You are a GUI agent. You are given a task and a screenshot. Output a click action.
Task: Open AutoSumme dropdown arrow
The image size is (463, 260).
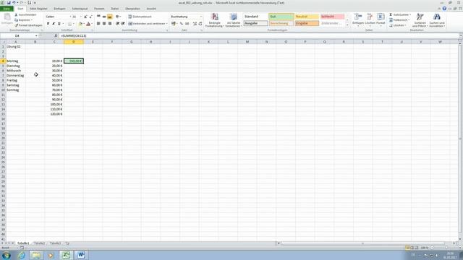point(410,14)
